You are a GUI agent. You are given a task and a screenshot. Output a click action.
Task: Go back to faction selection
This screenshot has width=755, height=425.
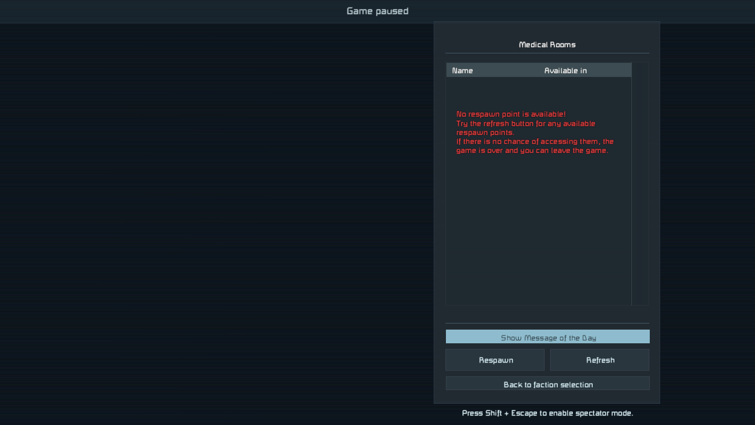click(548, 383)
